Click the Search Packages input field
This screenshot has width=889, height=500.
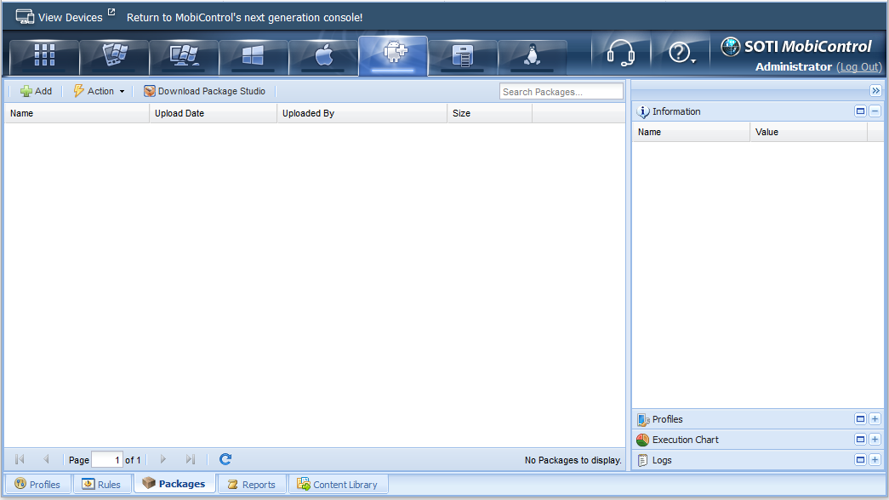[561, 92]
